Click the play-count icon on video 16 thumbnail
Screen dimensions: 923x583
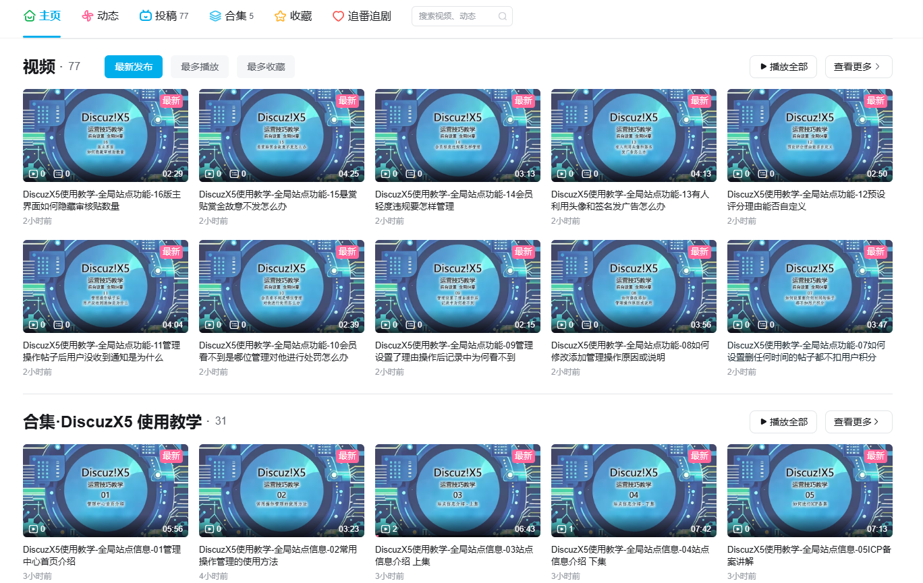[33, 173]
